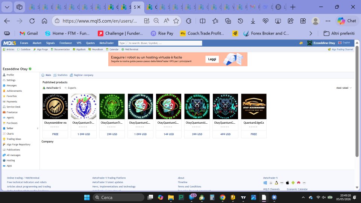This screenshot has height=203, width=361.
Task: Open Apps in the sidebar
Action: click(9, 165)
